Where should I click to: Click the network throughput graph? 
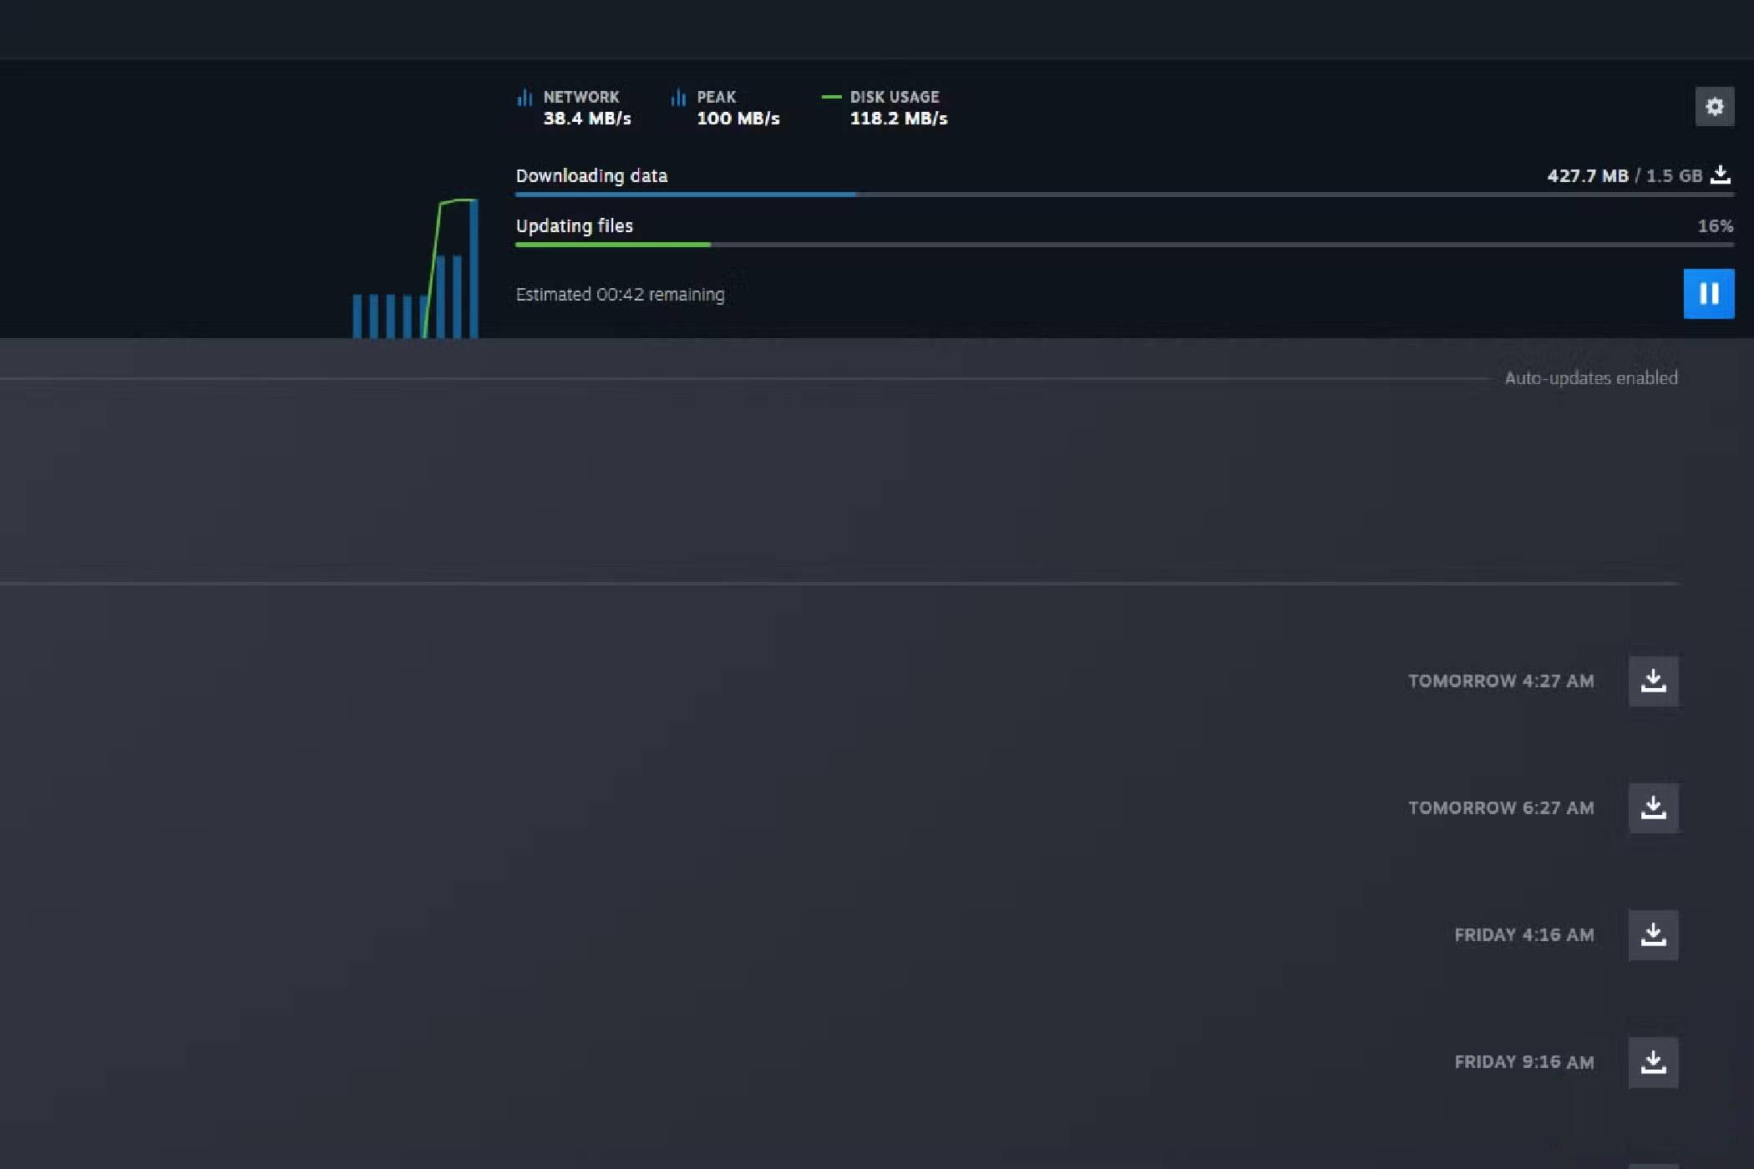415,276
